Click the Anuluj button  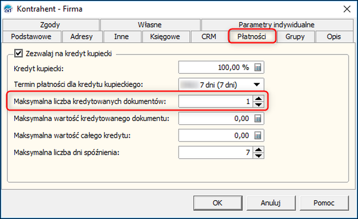[271, 203]
